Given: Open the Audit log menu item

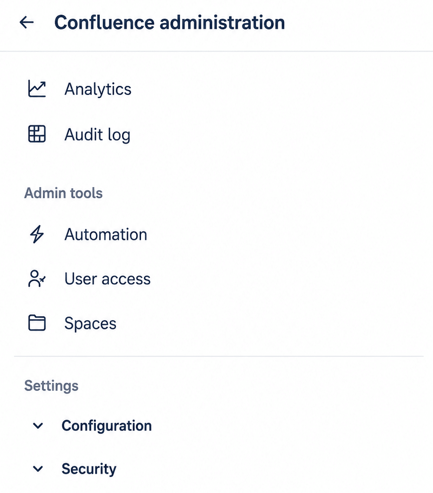Looking at the screenshot, I should (98, 135).
